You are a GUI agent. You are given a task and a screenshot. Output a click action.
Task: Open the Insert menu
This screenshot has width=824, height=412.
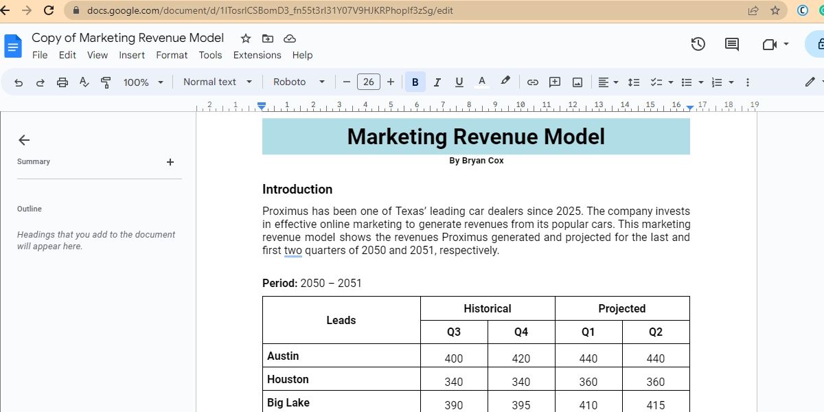point(132,55)
